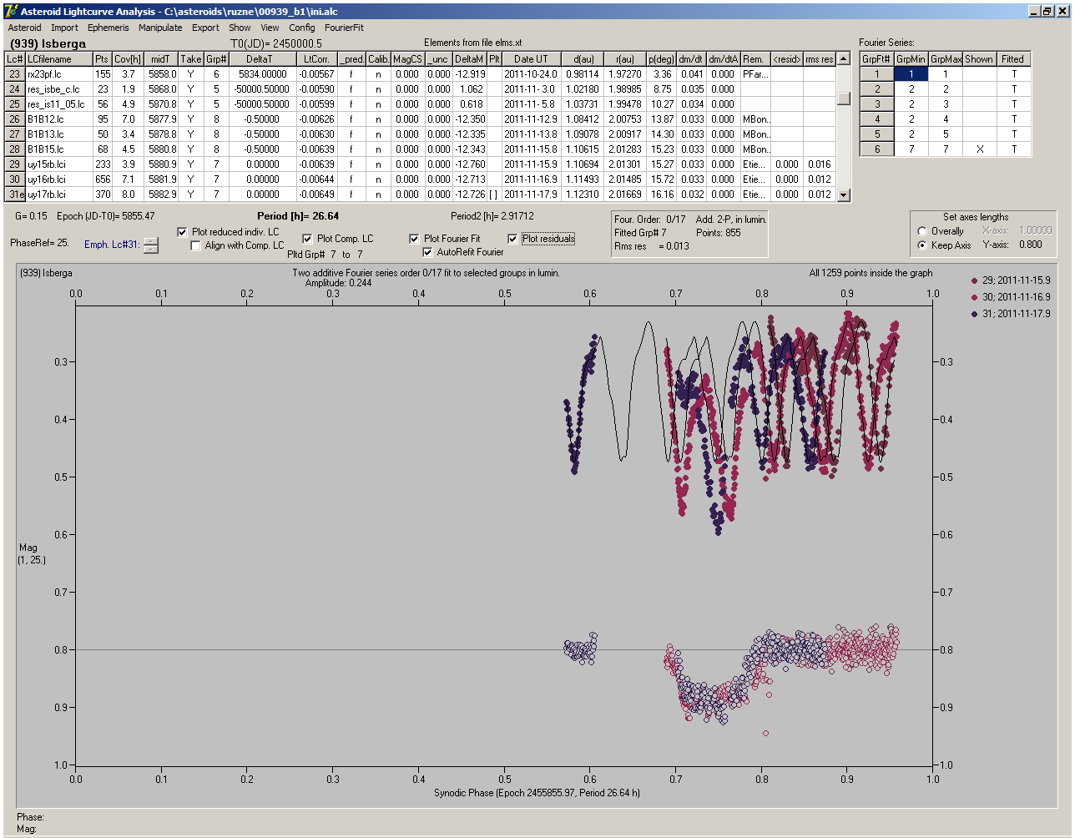Image resolution: width=1075 pixels, height=838 pixels.
Task: Click the Pts column header
Action: point(102,59)
